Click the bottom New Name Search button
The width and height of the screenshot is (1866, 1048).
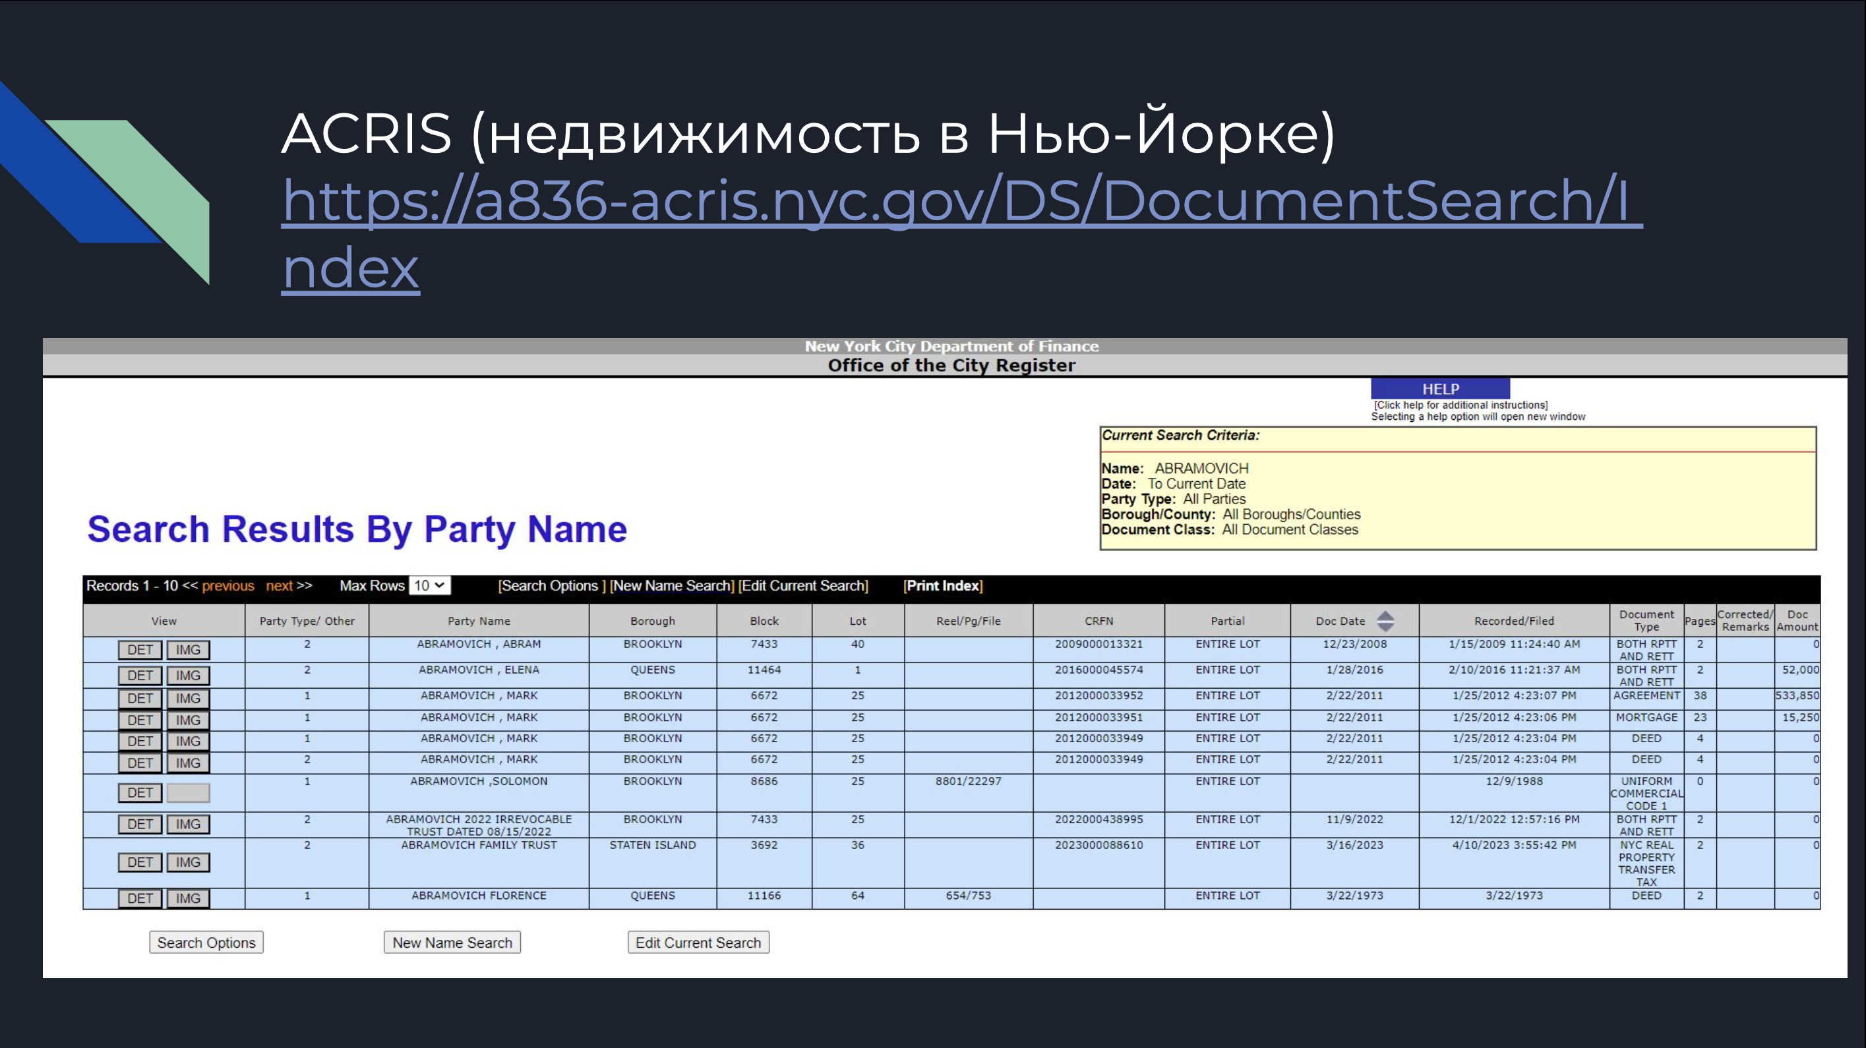(452, 943)
